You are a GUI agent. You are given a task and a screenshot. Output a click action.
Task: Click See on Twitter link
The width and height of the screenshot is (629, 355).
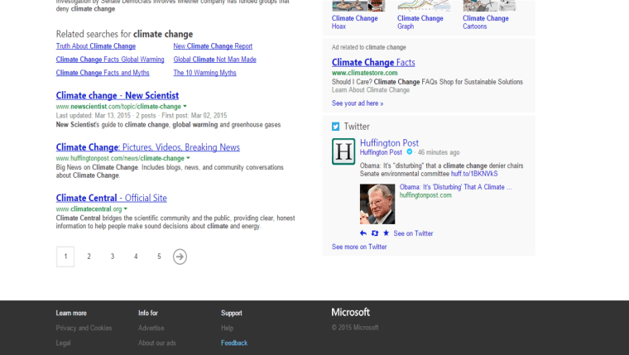[x=413, y=233]
